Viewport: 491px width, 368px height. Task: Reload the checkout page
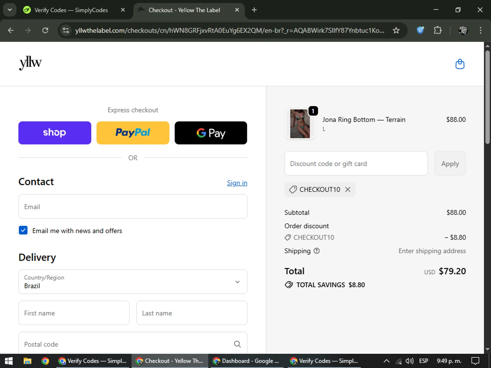pos(45,30)
